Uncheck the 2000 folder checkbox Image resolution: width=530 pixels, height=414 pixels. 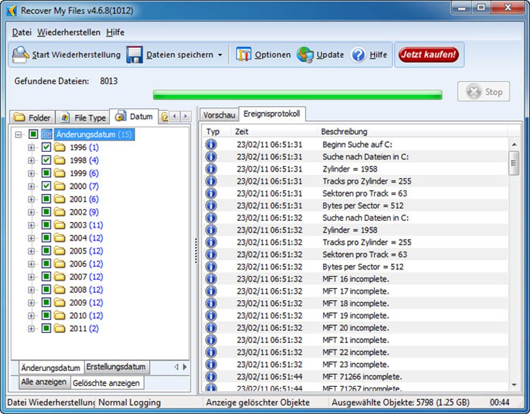point(46,186)
